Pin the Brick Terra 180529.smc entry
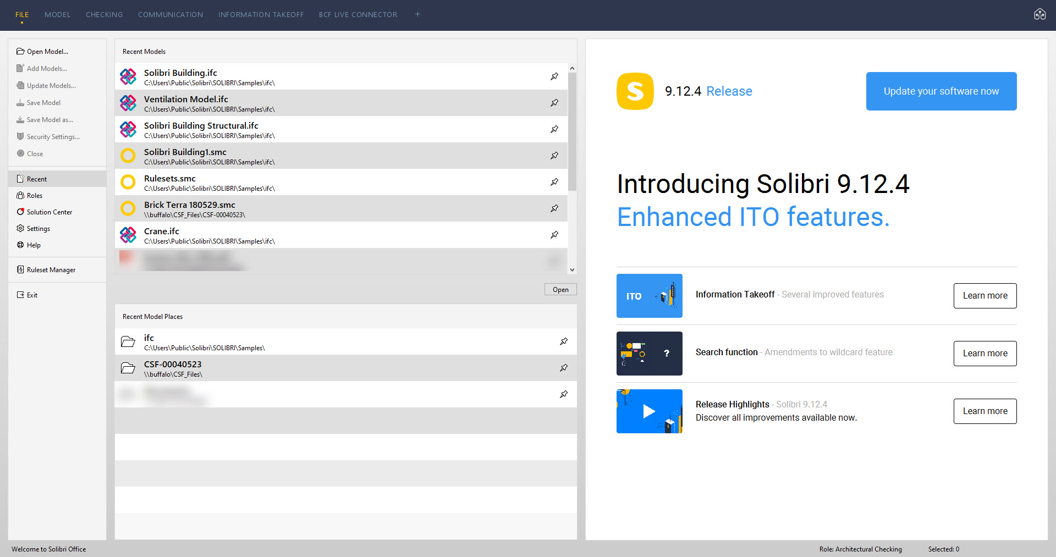Screen dimensions: 1056x557 point(554,208)
